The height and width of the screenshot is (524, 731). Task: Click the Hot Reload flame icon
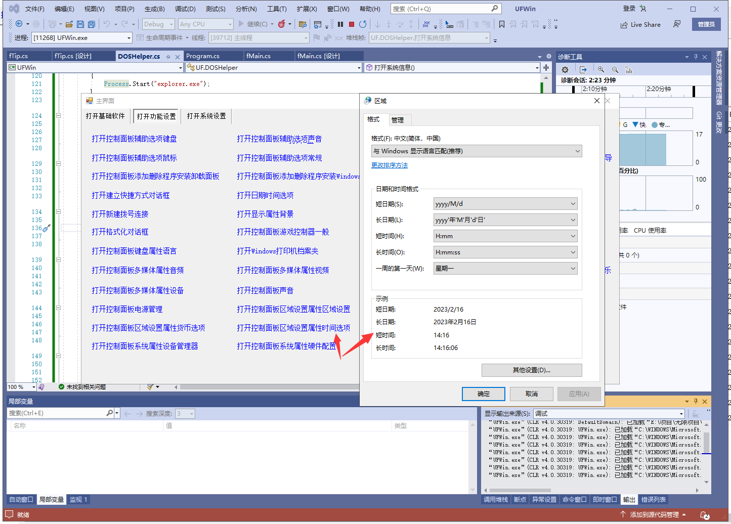pyautogui.click(x=282, y=24)
